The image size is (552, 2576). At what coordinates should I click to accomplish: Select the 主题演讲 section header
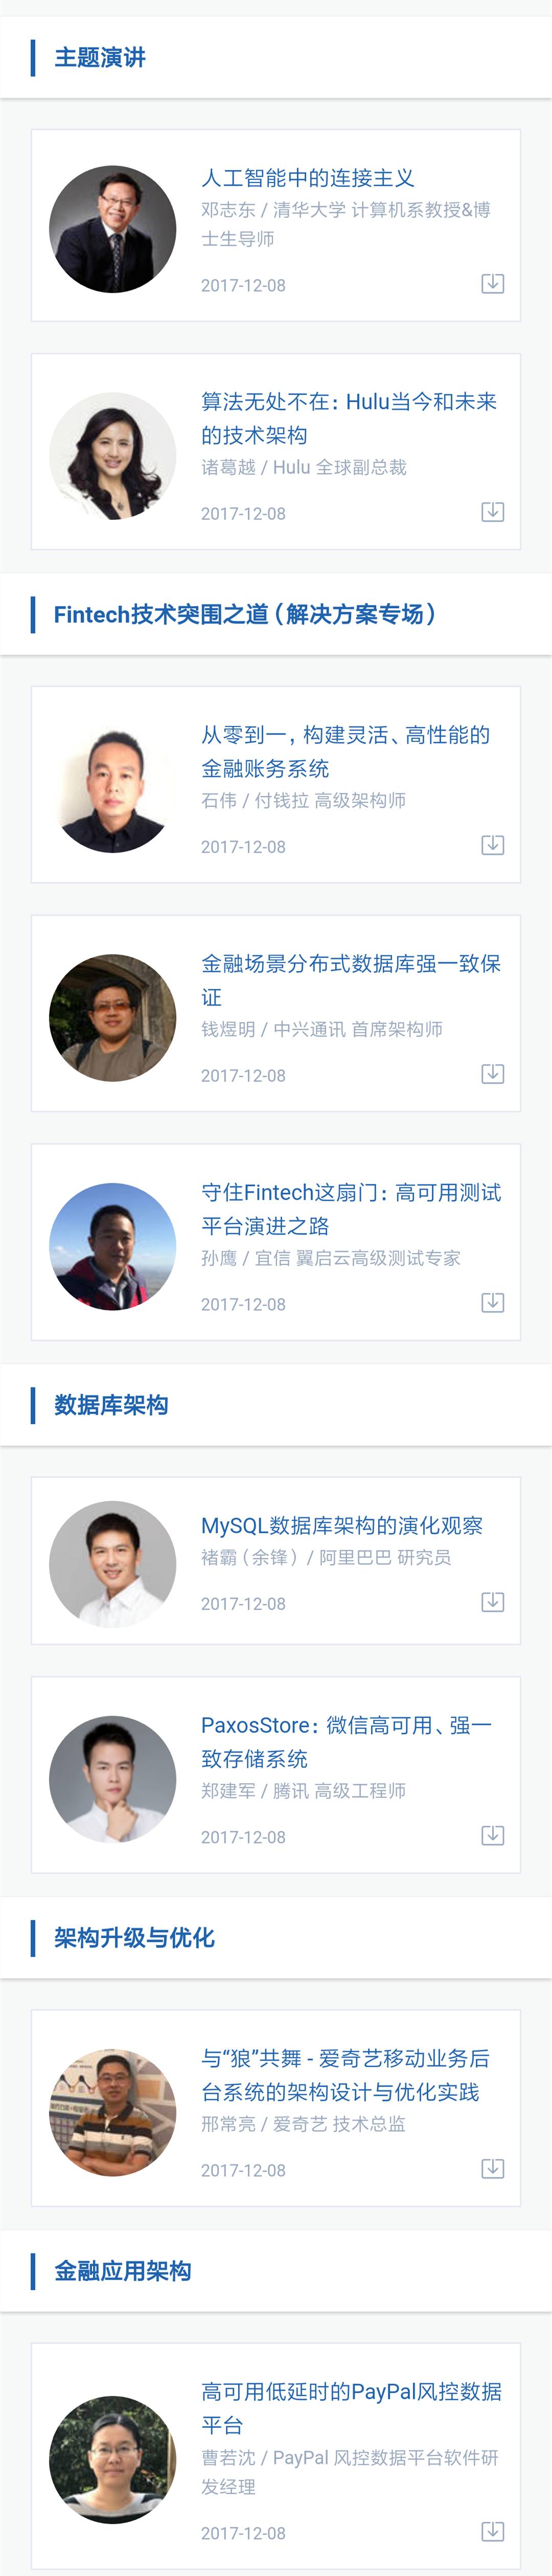100,58
